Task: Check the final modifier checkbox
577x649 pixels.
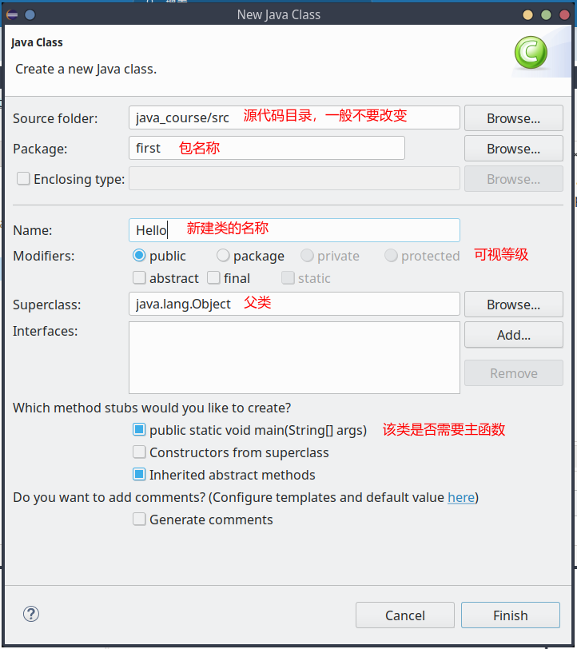Action: [213, 278]
